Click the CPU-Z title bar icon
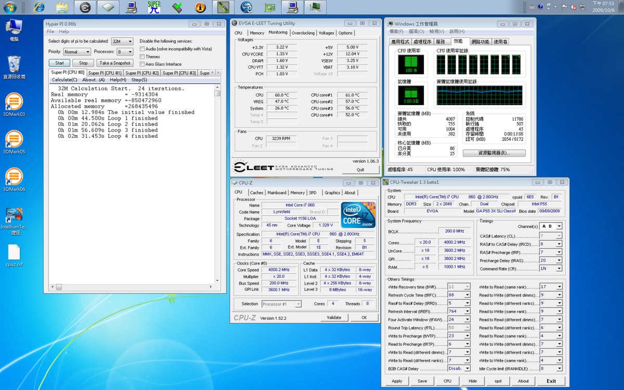 235,183
